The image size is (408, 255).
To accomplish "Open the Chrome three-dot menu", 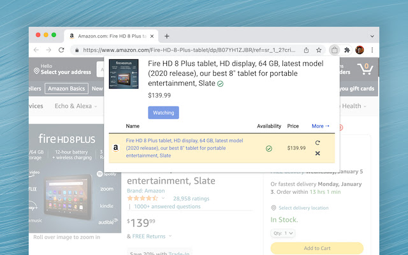I will click(x=372, y=50).
